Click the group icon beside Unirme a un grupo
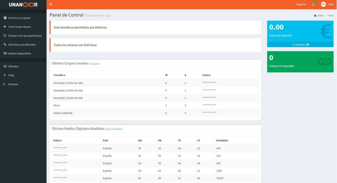 5,18
